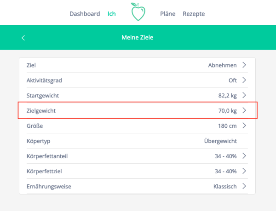Expand the Ziel row chevron
The width and height of the screenshot is (276, 211).
point(244,65)
